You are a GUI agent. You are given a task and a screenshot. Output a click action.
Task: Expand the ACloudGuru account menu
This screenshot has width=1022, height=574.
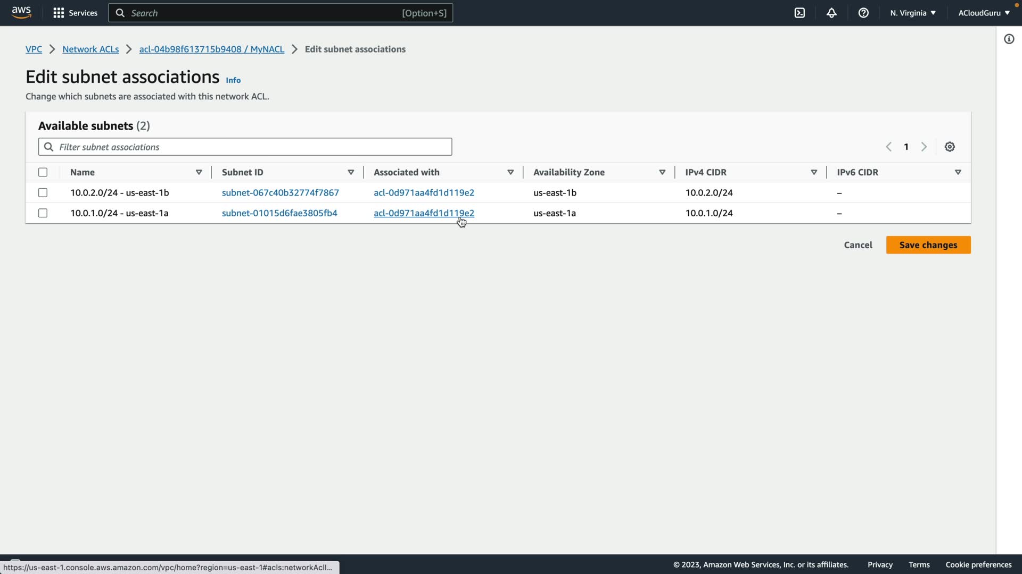point(984,13)
